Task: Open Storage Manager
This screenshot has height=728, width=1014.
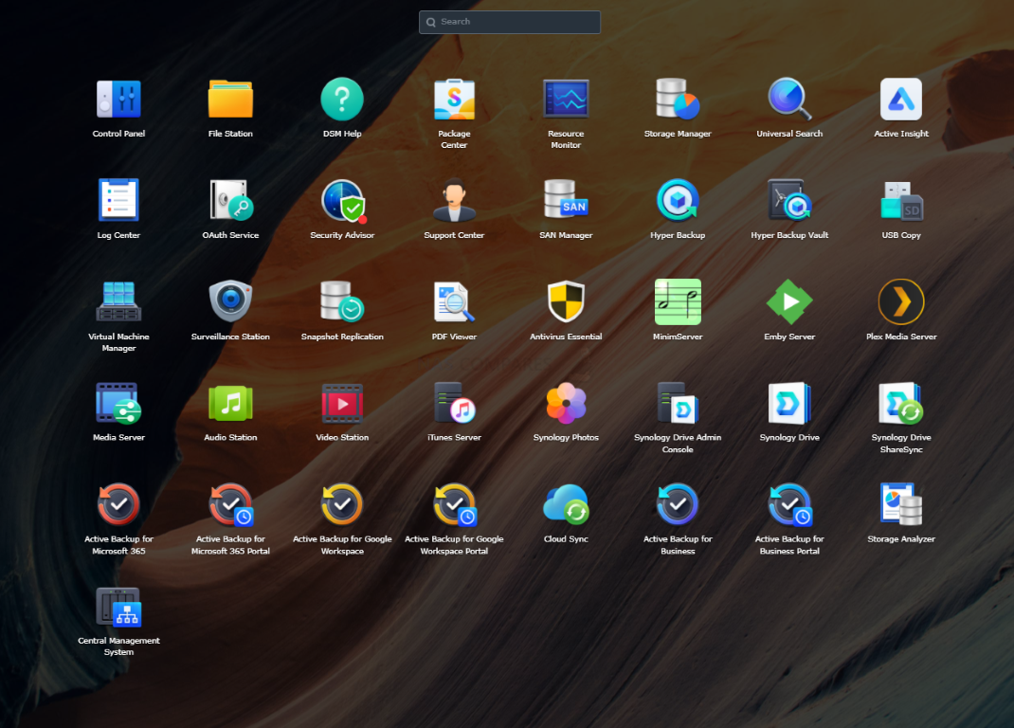Action: click(678, 99)
